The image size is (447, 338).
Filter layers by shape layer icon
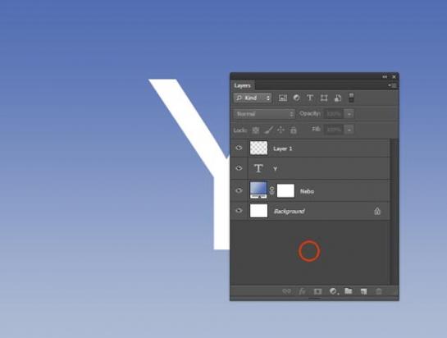click(324, 98)
